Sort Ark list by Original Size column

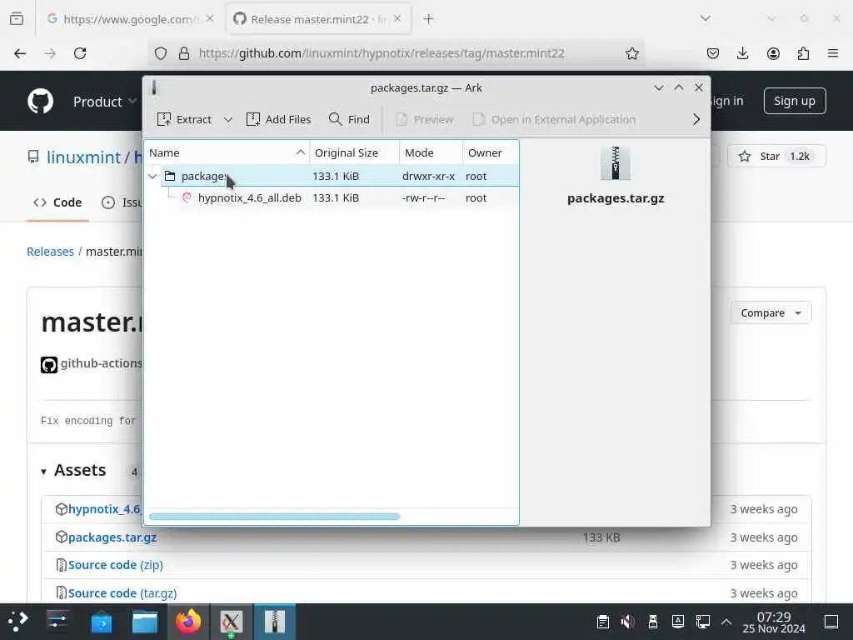click(354, 153)
